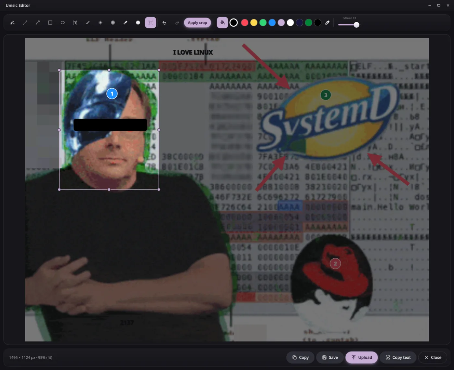Toggle the paint bucket fill option
454x370 pixels.
coord(222,23)
